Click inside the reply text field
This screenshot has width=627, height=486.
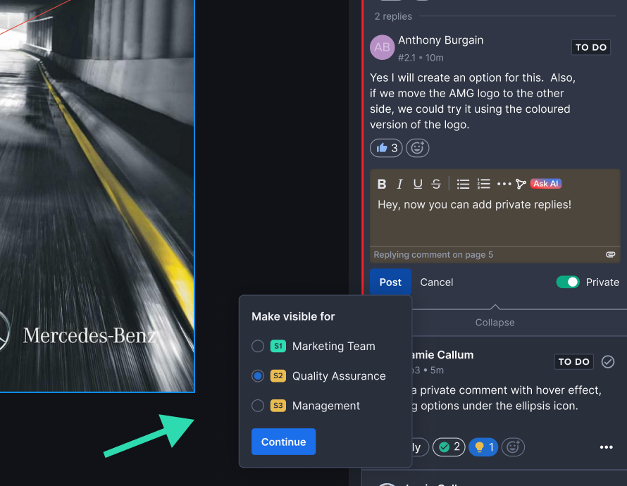click(495, 222)
